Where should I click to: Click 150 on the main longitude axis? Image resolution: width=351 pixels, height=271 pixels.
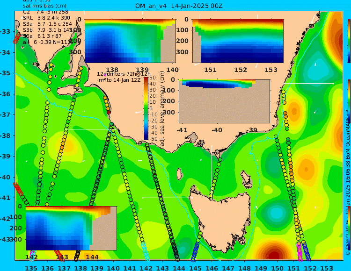(x=278, y=268)
